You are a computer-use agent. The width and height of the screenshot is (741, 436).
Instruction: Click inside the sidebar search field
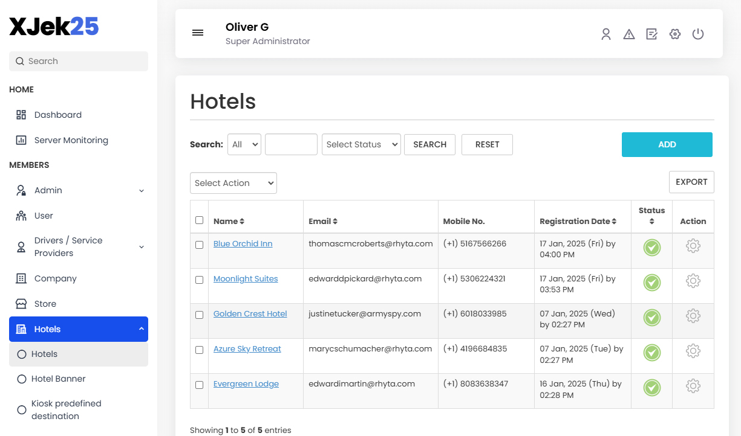78,61
